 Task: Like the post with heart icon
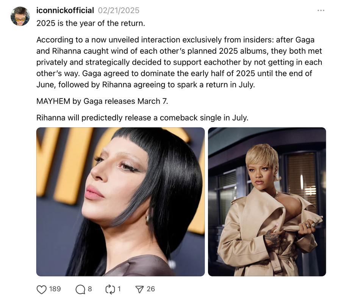coord(41,289)
